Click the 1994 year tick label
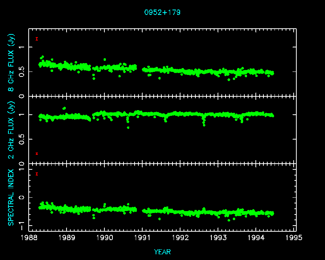325x260 pixels. click(x=256, y=238)
